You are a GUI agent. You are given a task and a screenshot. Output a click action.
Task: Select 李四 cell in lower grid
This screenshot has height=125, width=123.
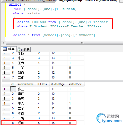pyautogui.click(x=26, y=94)
